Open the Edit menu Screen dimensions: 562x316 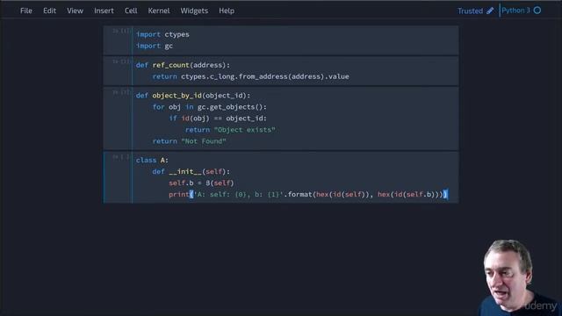point(49,11)
